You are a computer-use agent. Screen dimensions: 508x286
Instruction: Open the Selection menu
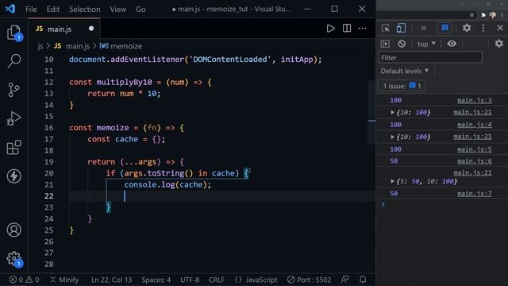85,9
